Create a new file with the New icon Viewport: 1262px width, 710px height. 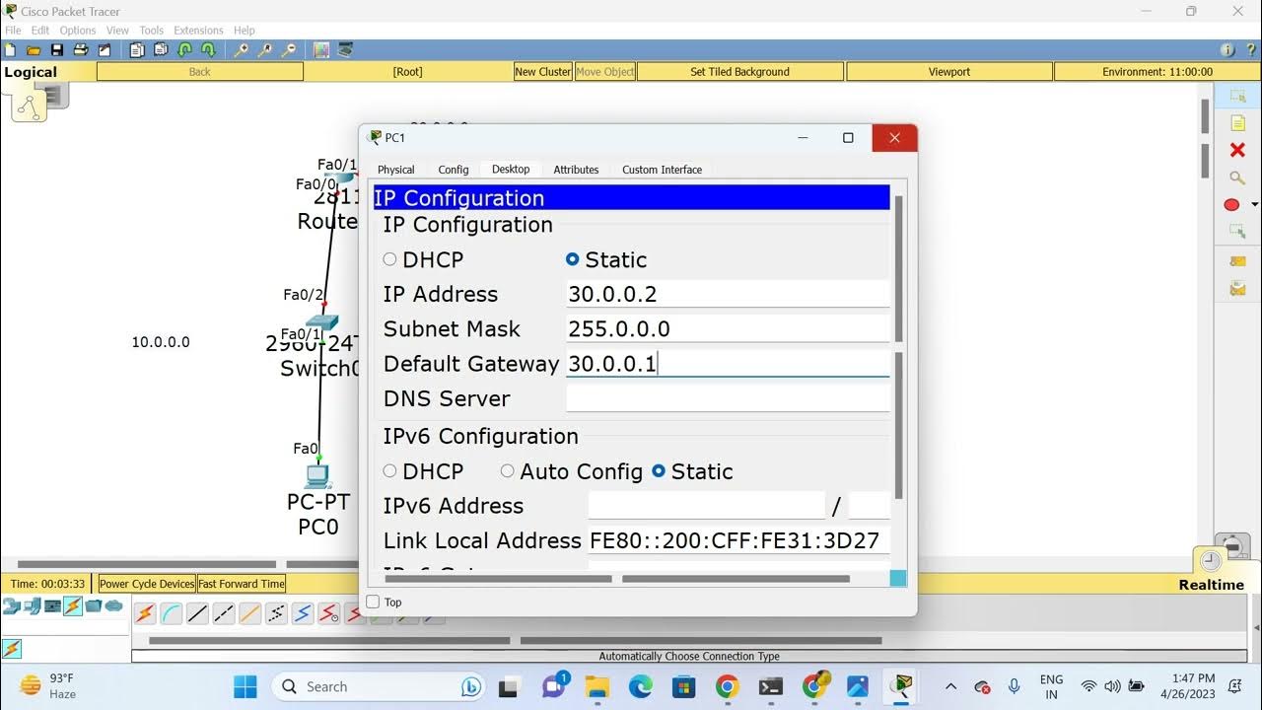coord(10,49)
